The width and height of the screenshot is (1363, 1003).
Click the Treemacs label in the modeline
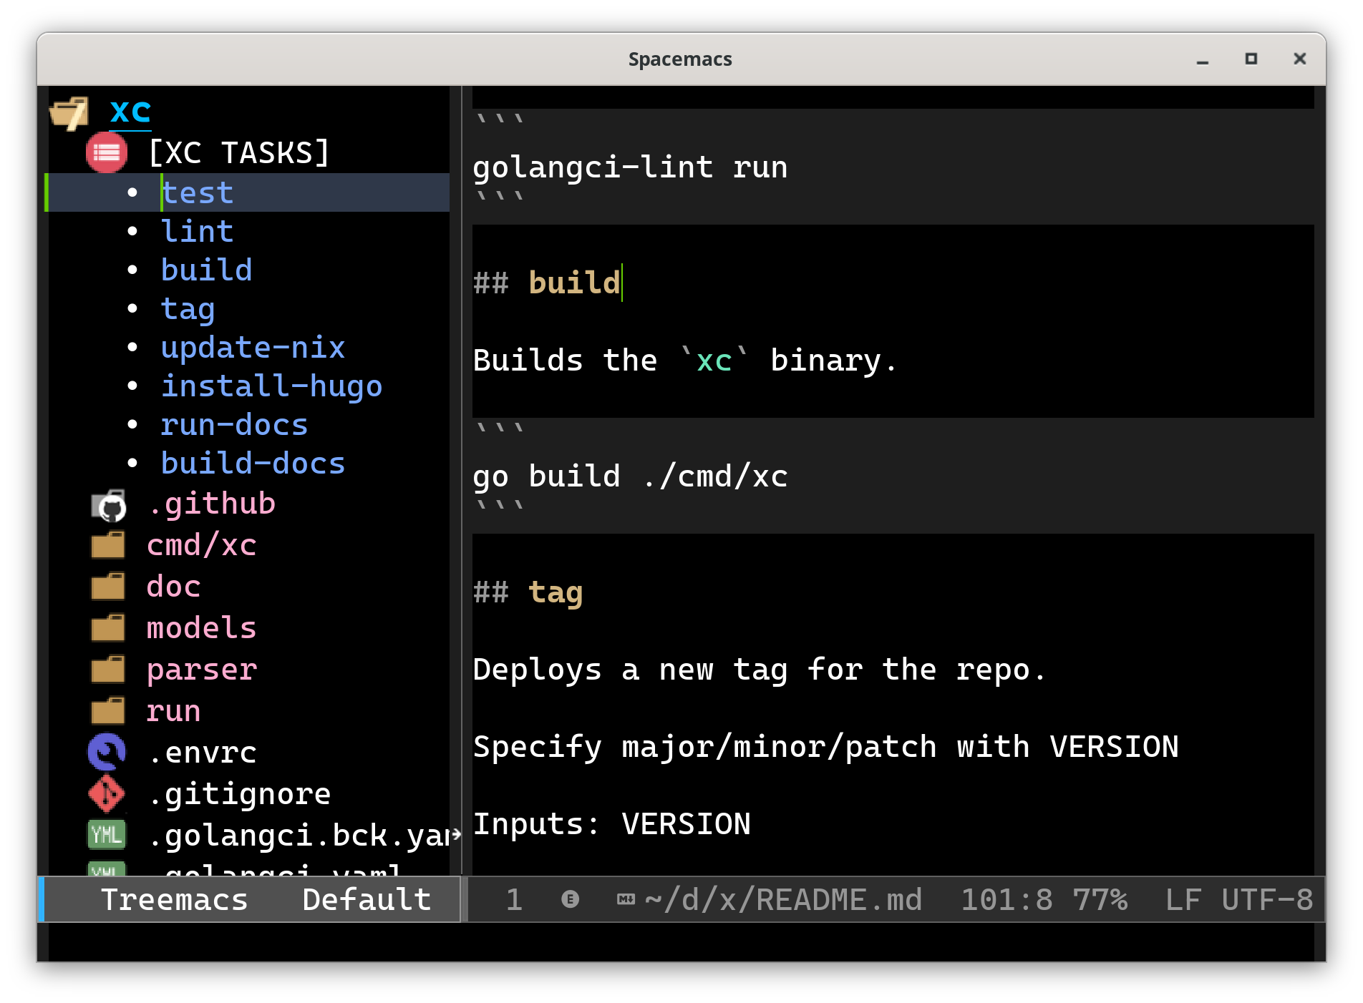click(x=174, y=899)
